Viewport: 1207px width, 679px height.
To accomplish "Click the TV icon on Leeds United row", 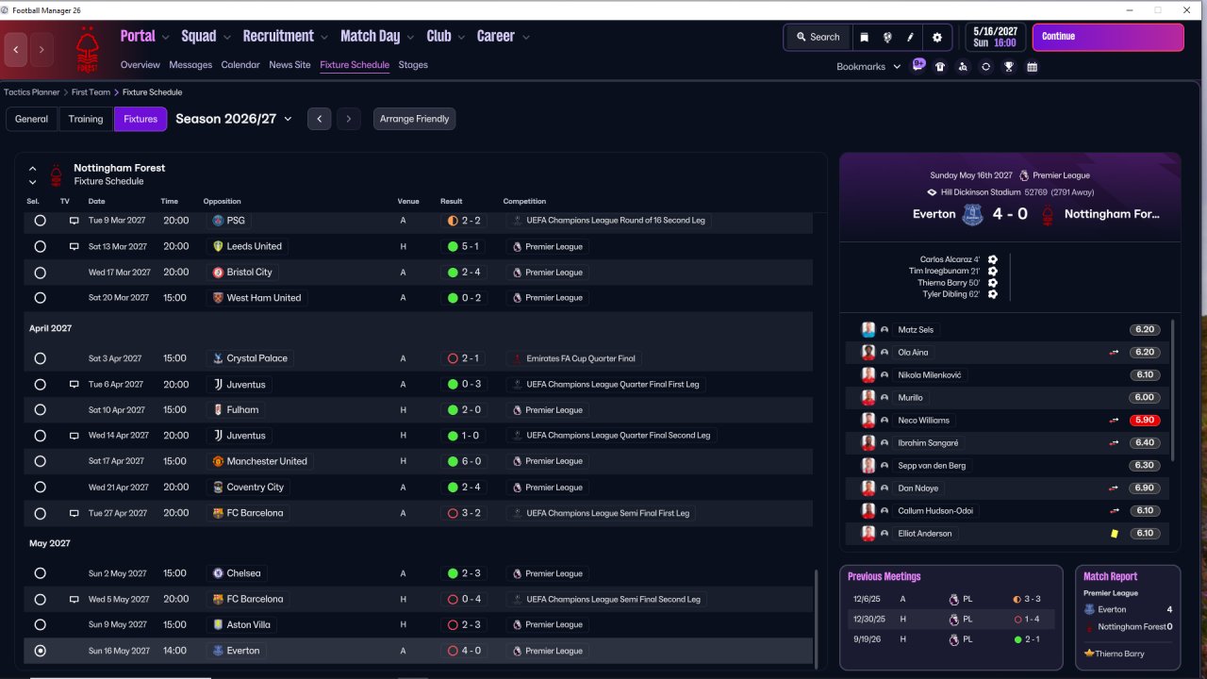I will tap(74, 246).
